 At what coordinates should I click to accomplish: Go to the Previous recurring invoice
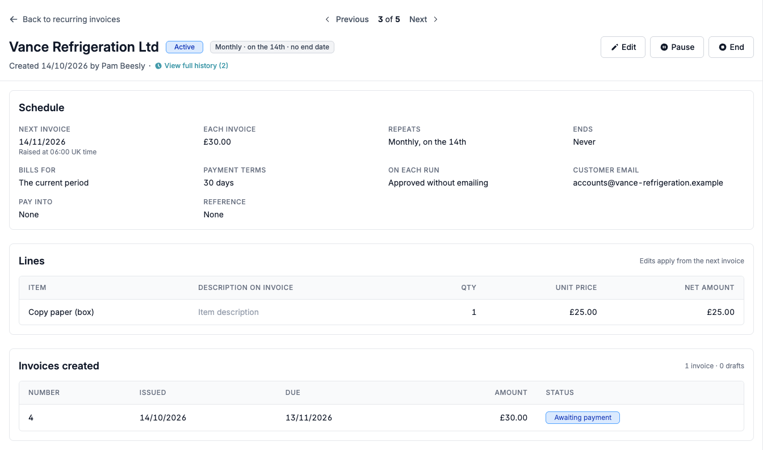pos(347,19)
